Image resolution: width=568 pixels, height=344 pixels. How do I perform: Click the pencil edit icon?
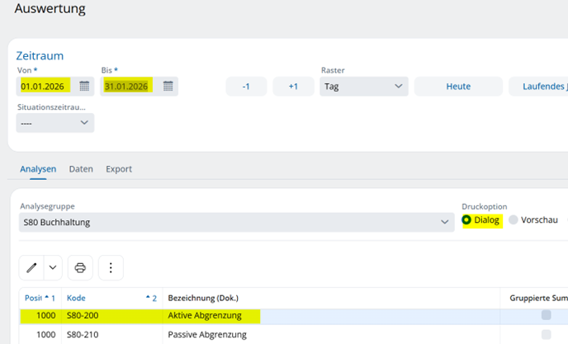(31, 267)
